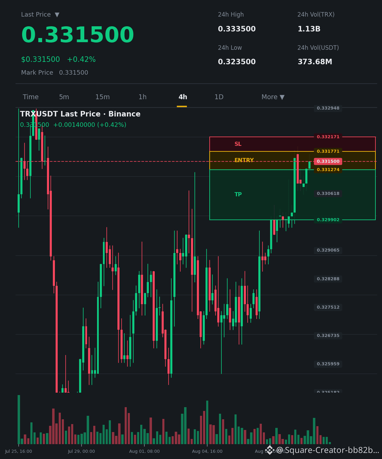
Task: Click the +0.42% change value
Action: 81,60
